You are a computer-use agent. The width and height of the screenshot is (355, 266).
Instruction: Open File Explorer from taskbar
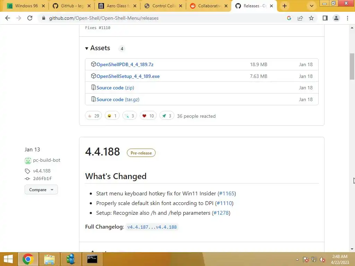50,259
